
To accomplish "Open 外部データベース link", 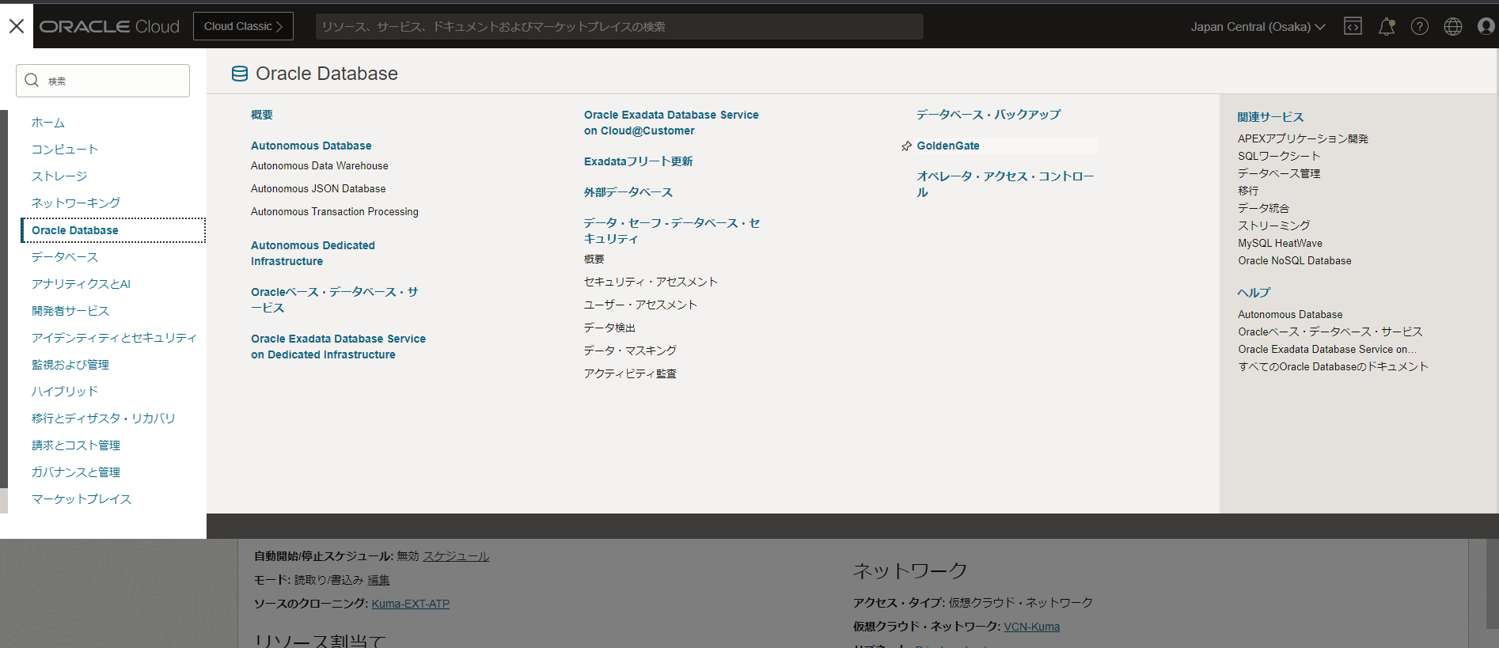I will point(628,192).
